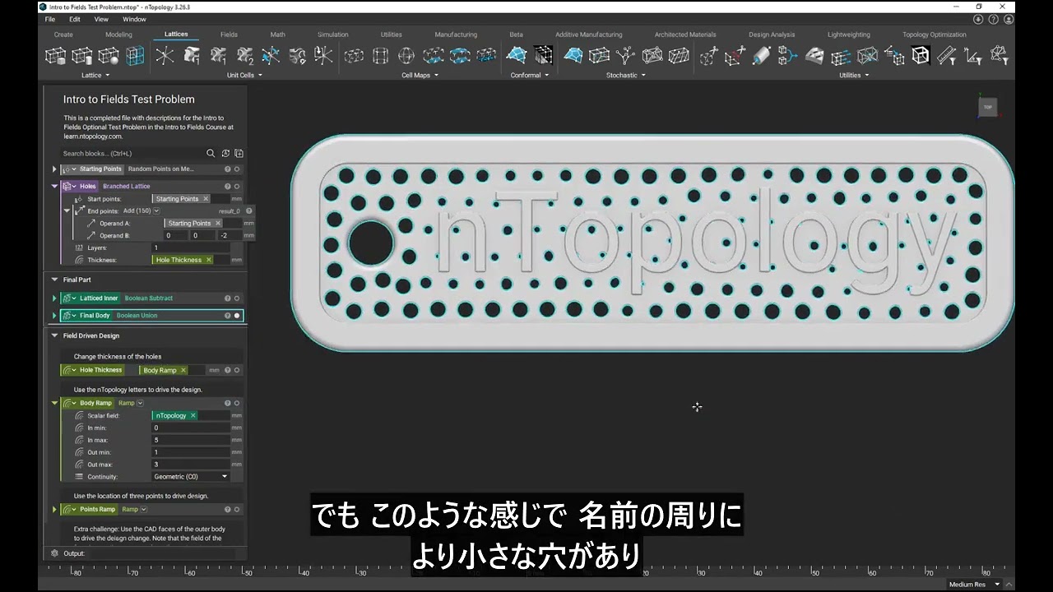This screenshot has width=1053, height=592.
Task: Open the Medium Res resolution dropdown
Action: coord(998,585)
